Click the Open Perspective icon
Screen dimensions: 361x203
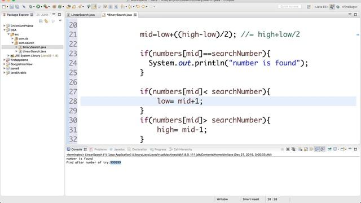tap(309, 7)
